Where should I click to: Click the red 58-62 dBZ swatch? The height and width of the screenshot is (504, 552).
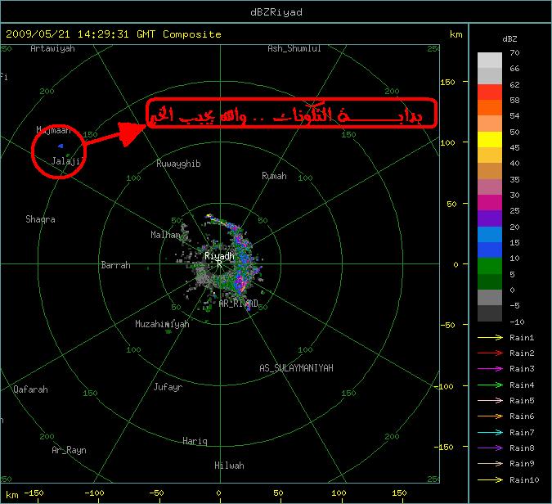490,92
